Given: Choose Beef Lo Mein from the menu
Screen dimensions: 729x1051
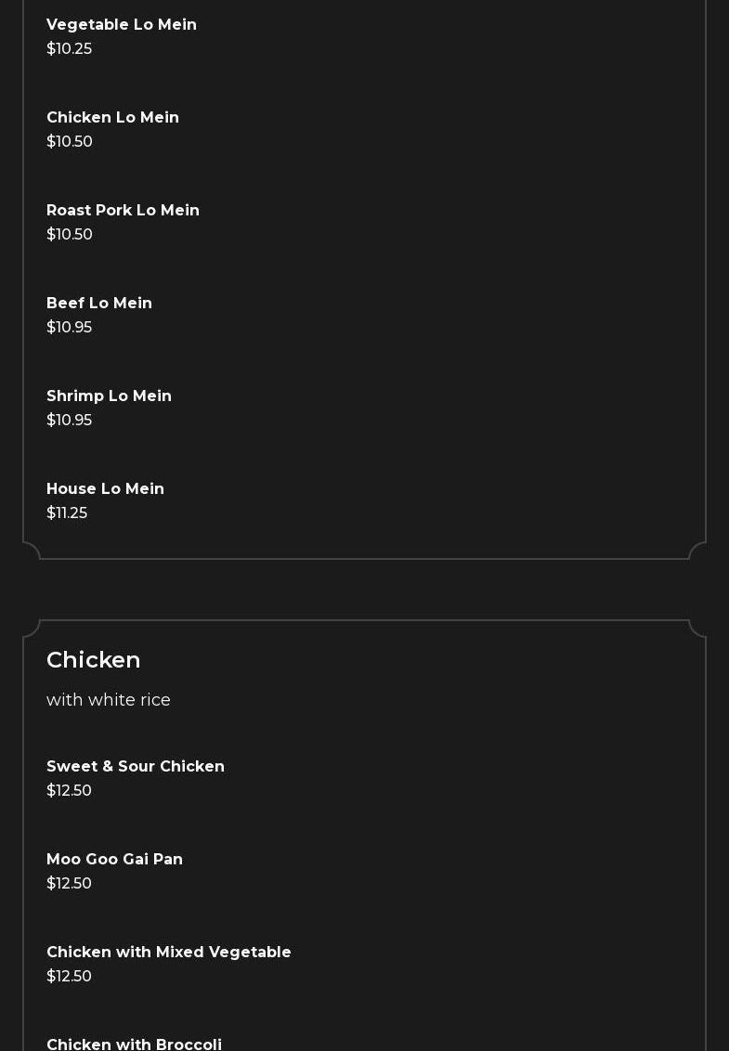Looking at the screenshot, I should pos(99,304).
